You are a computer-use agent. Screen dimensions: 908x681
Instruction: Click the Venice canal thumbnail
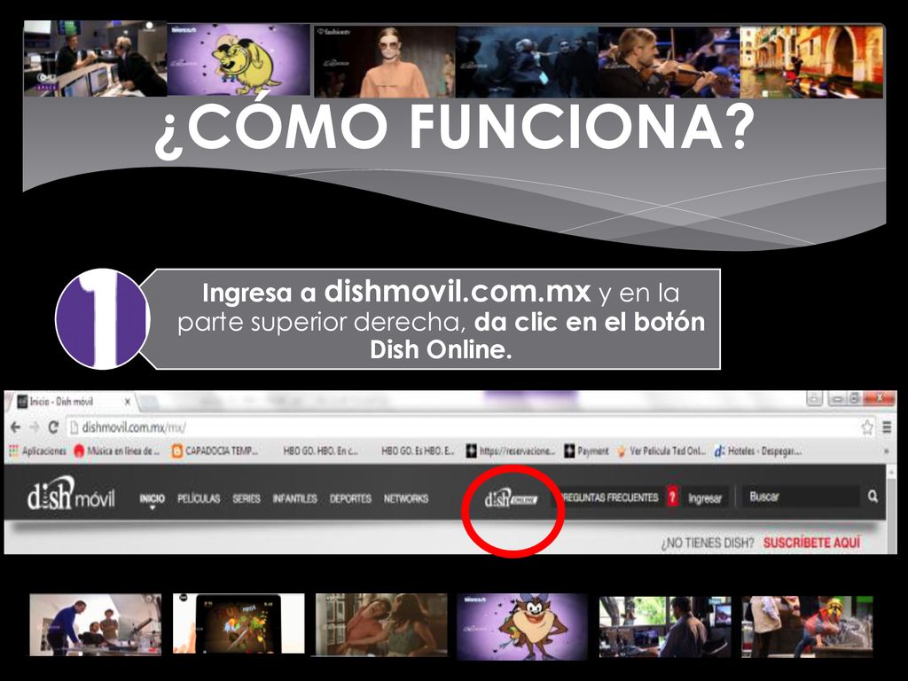pyautogui.click(x=812, y=61)
